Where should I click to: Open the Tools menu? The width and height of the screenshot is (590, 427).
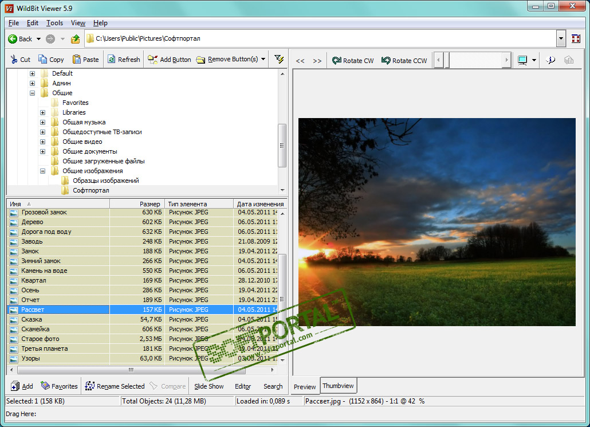coord(54,23)
